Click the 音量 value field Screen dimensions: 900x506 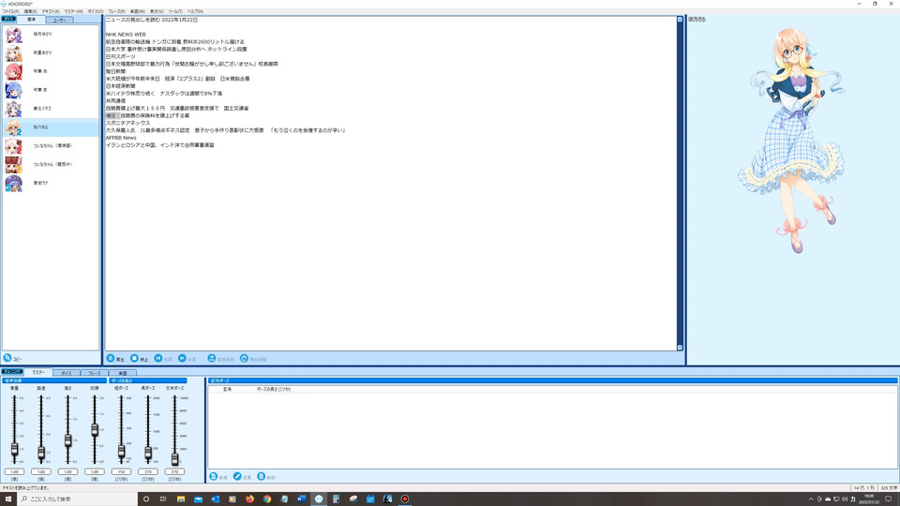tap(14, 471)
